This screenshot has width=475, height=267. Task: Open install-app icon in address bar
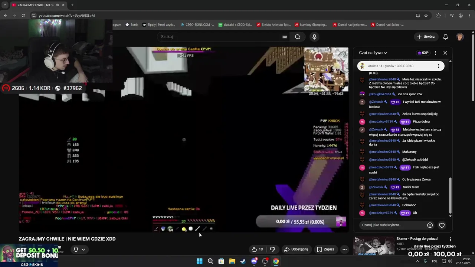tap(418, 16)
